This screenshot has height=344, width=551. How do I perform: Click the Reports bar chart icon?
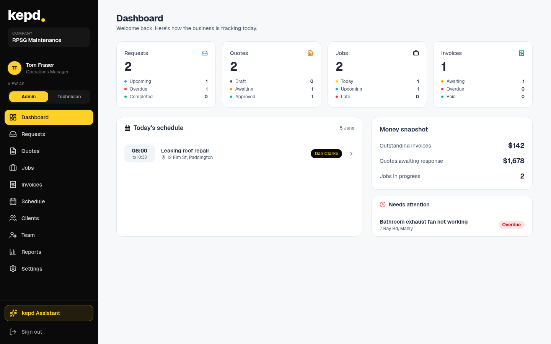(x=13, y=252)
